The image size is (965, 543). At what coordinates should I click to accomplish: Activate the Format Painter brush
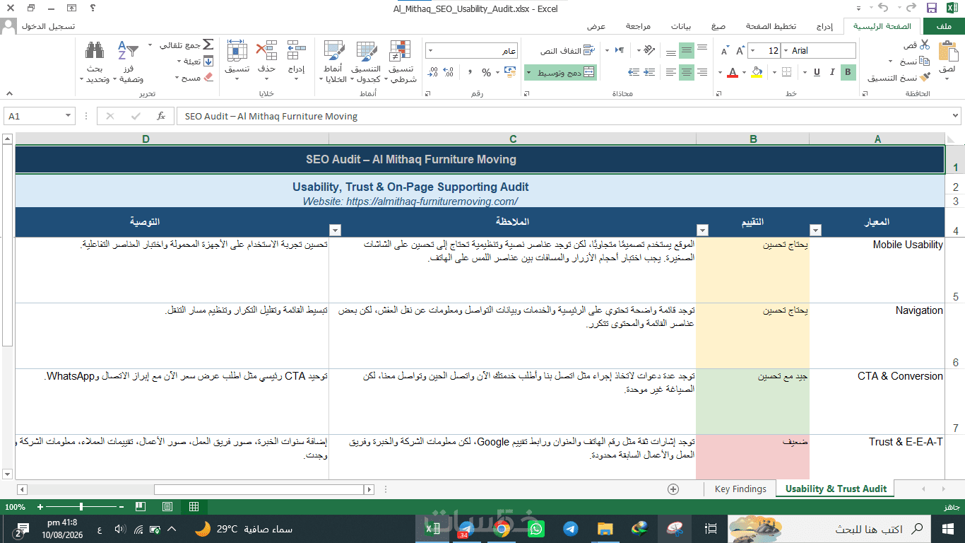pos(925,78)
